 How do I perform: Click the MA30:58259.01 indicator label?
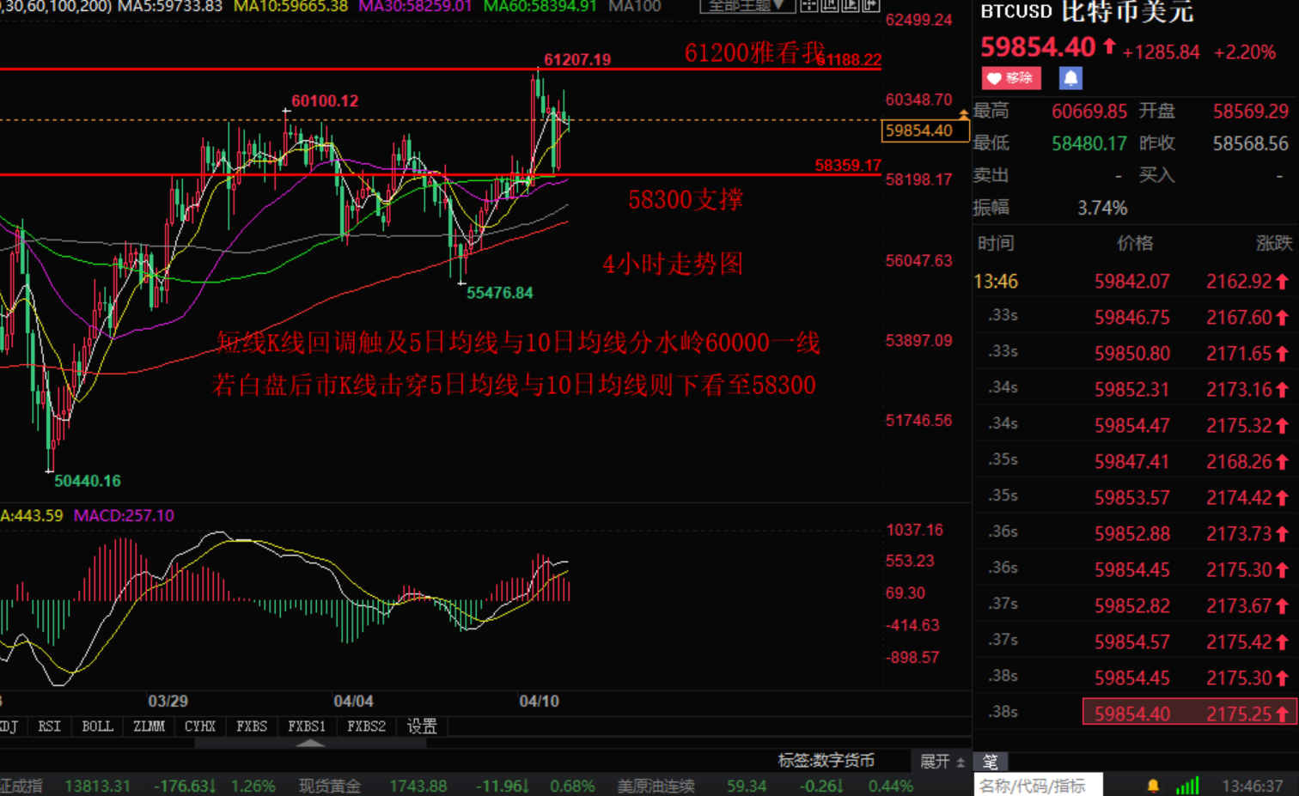415,6
